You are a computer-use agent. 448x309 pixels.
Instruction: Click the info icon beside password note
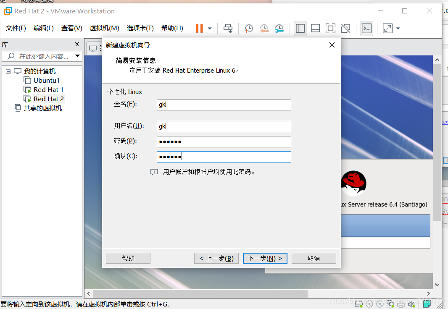154,172
